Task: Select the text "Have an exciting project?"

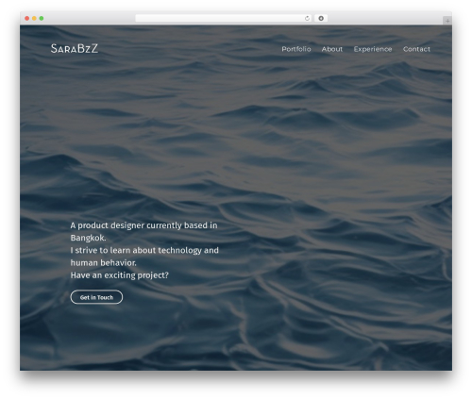Action: (120, 275)
